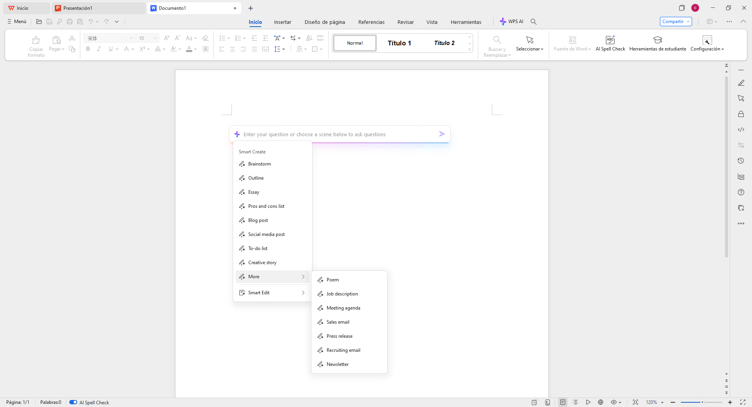Image resolution: width=752 pixels, height=407 pixels.
Task: Toggle bold formatting button
Action: 88,49
